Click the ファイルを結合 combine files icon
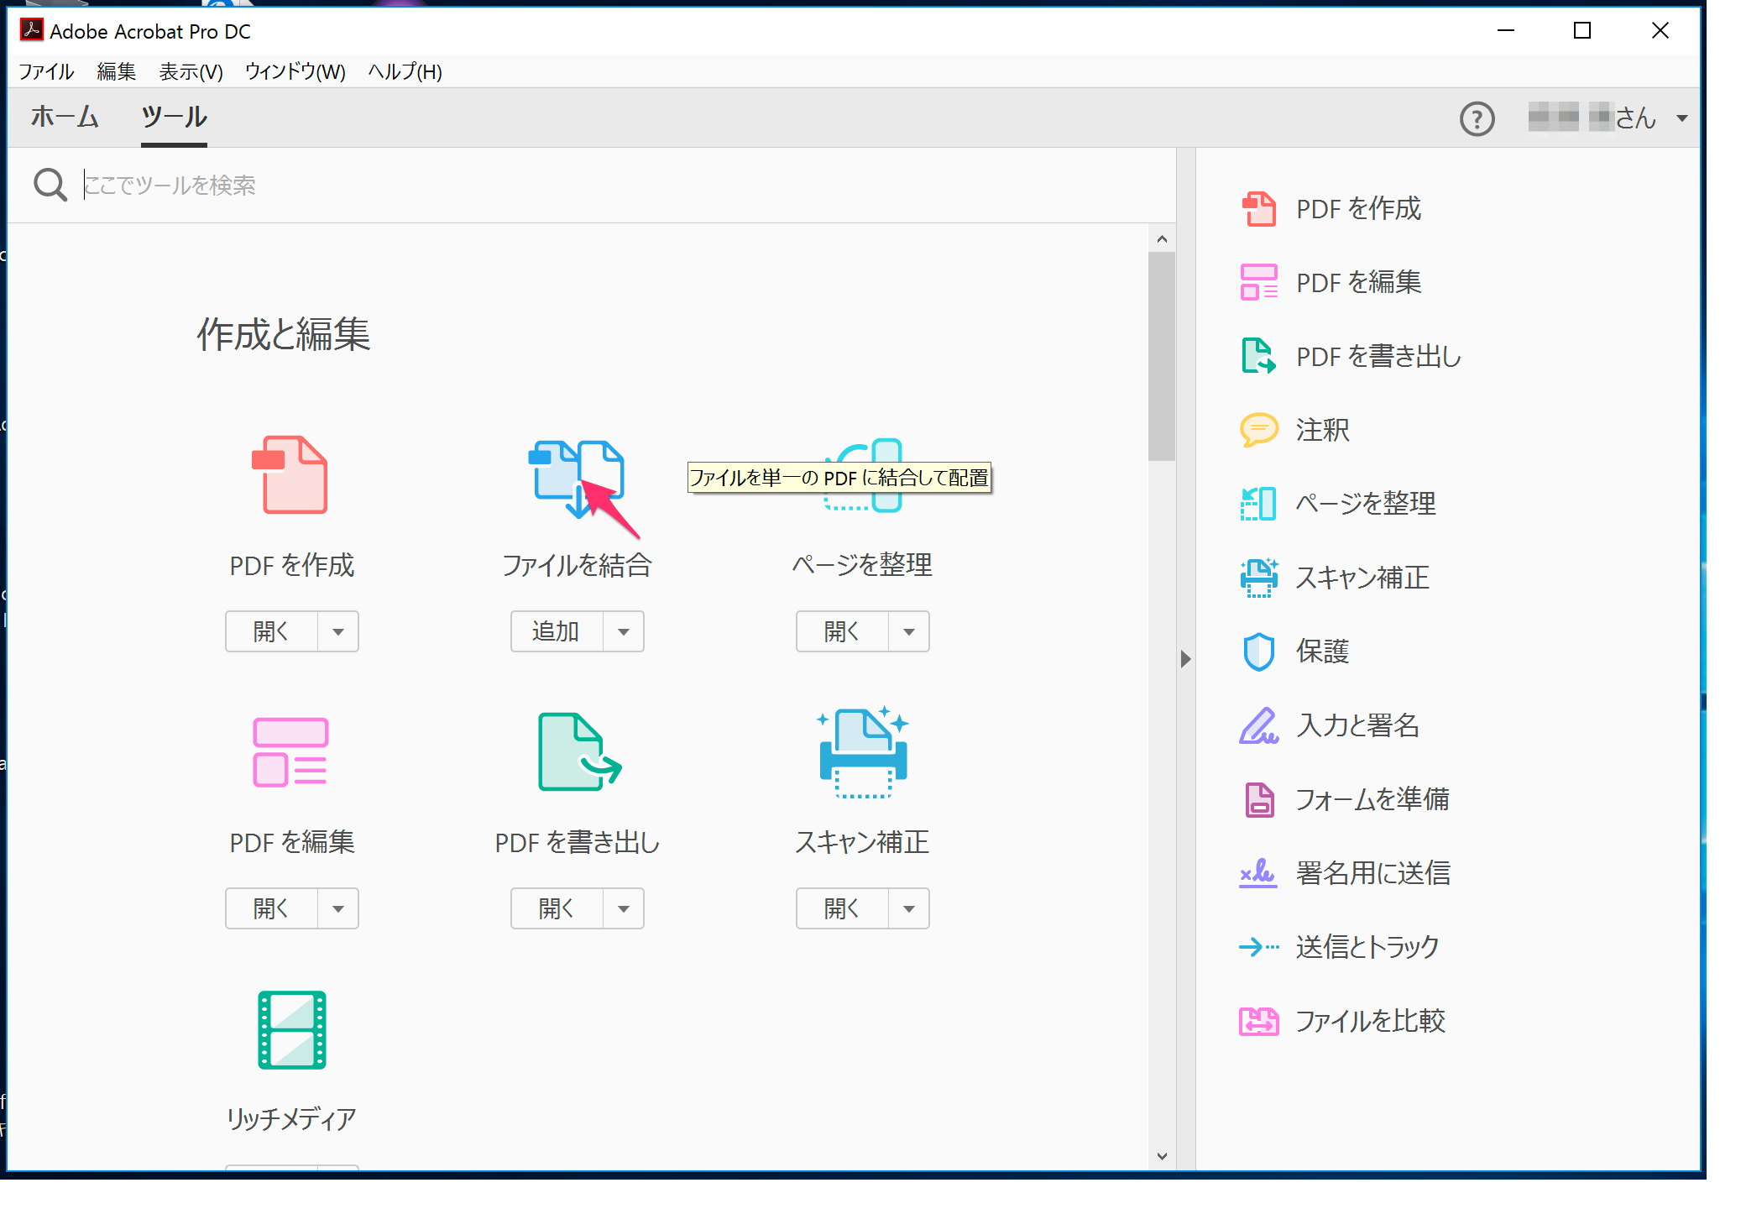 tap(576, 479)
